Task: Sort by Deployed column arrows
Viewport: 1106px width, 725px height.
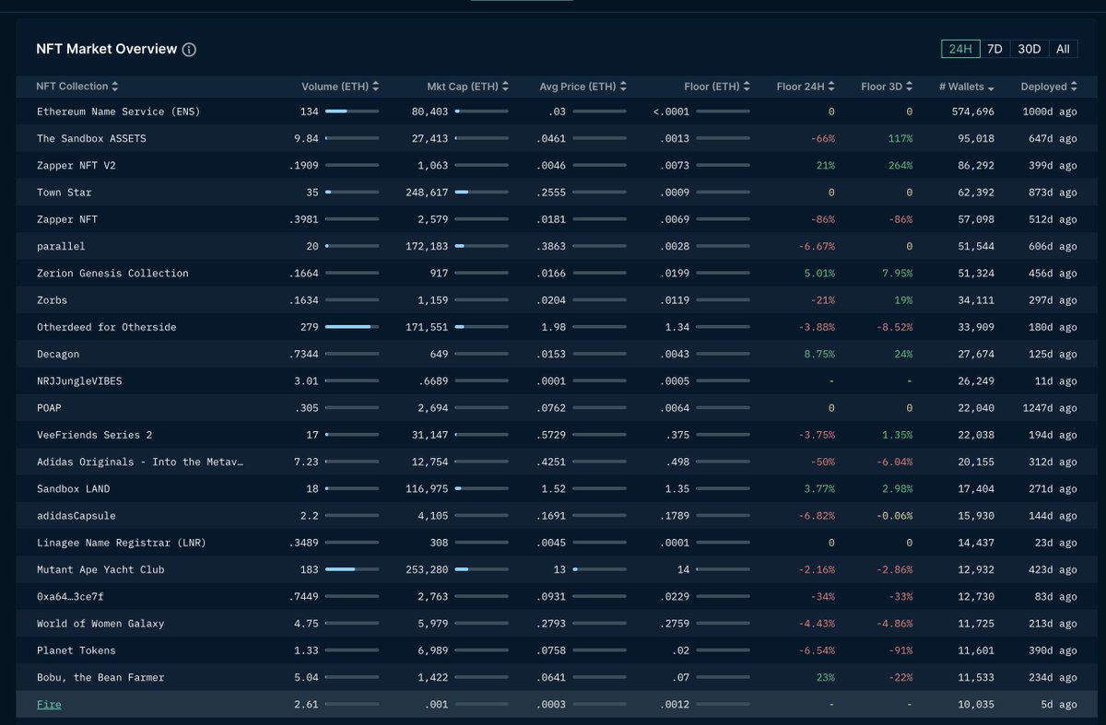Action: coord(1074,87)
